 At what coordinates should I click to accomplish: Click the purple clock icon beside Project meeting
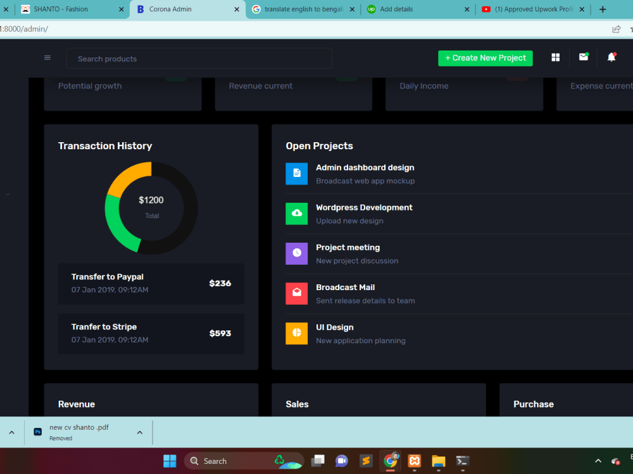point(297,253)
